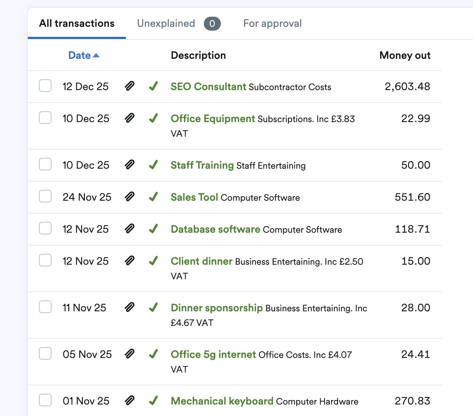Switch to the Unexplained tab
The height and width of the screenshot is (416, 473).
pos(166,23)
